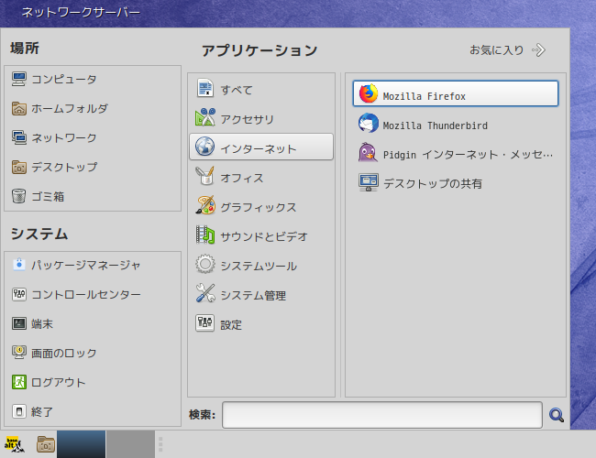Select アクセサリ accessories icon
The image size is (596, 458).
point(205,117)
